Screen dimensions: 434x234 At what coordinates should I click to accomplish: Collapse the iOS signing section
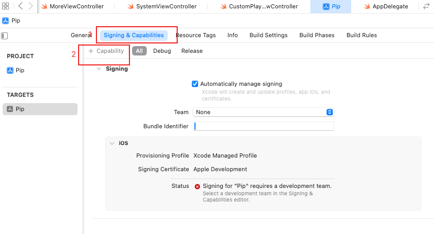[112, 143]
